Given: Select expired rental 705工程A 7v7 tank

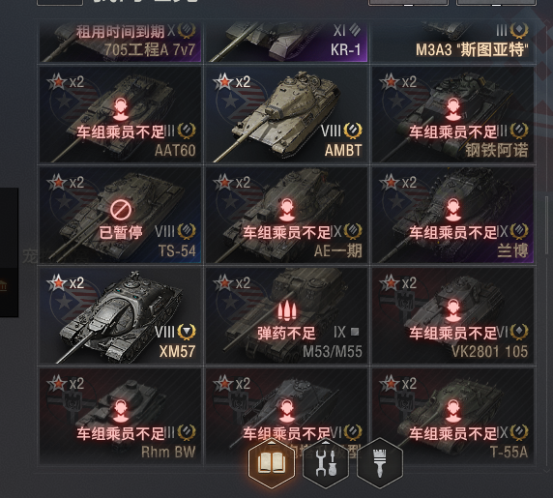Looking at the screenshot, I should [121, 43].
